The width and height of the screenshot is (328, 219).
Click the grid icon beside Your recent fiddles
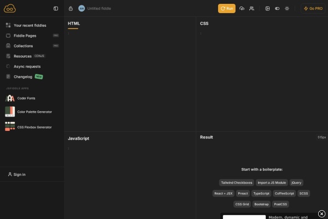pyautogui.click(x=8, y=25)
